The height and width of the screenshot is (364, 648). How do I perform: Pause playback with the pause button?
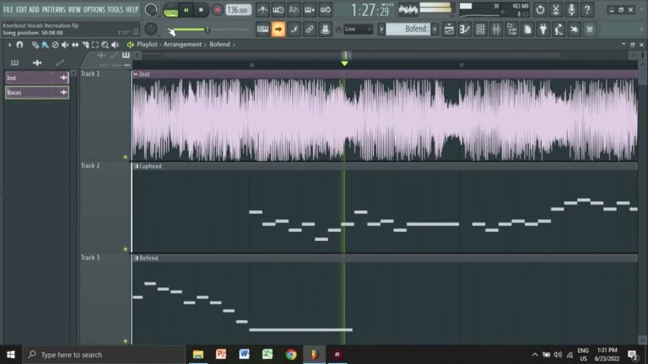click(186, 10)
